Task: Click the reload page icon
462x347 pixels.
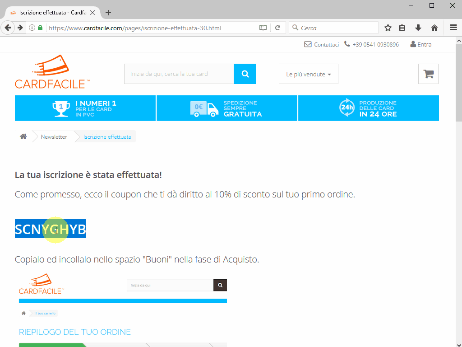Action: coord(278,28)
